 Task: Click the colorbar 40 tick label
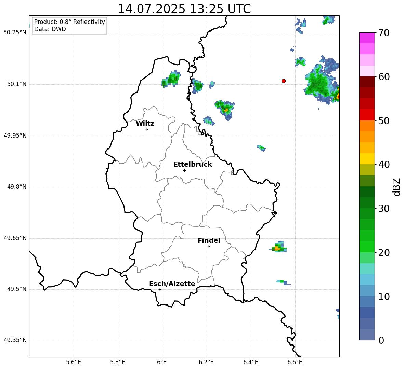[x=384, y=165]
